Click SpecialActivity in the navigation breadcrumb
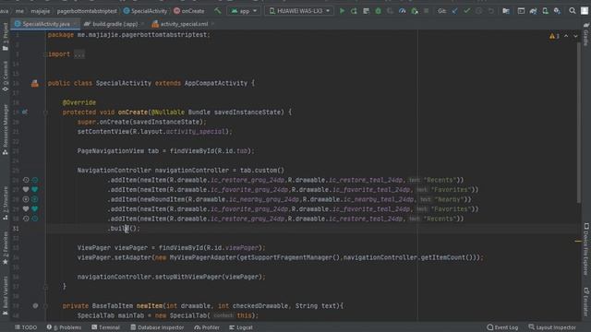 pyautogui.click(x=145, y=11)
